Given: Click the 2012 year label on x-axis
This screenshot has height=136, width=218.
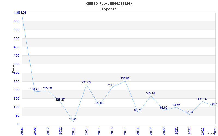Looking at the screenshot, I should (60, 131).
